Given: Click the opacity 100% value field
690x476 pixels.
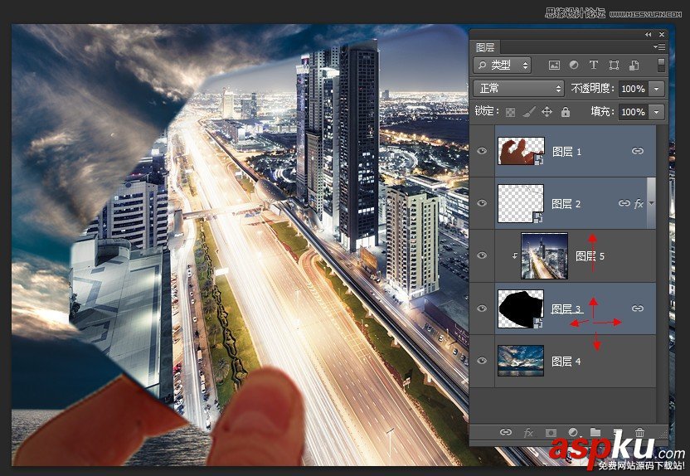Looking at the screenshot, I should (634, 89).
